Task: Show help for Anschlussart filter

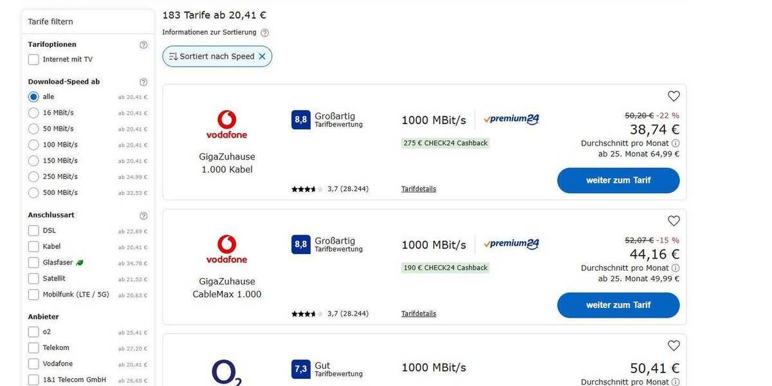Action: coord(143,216)
